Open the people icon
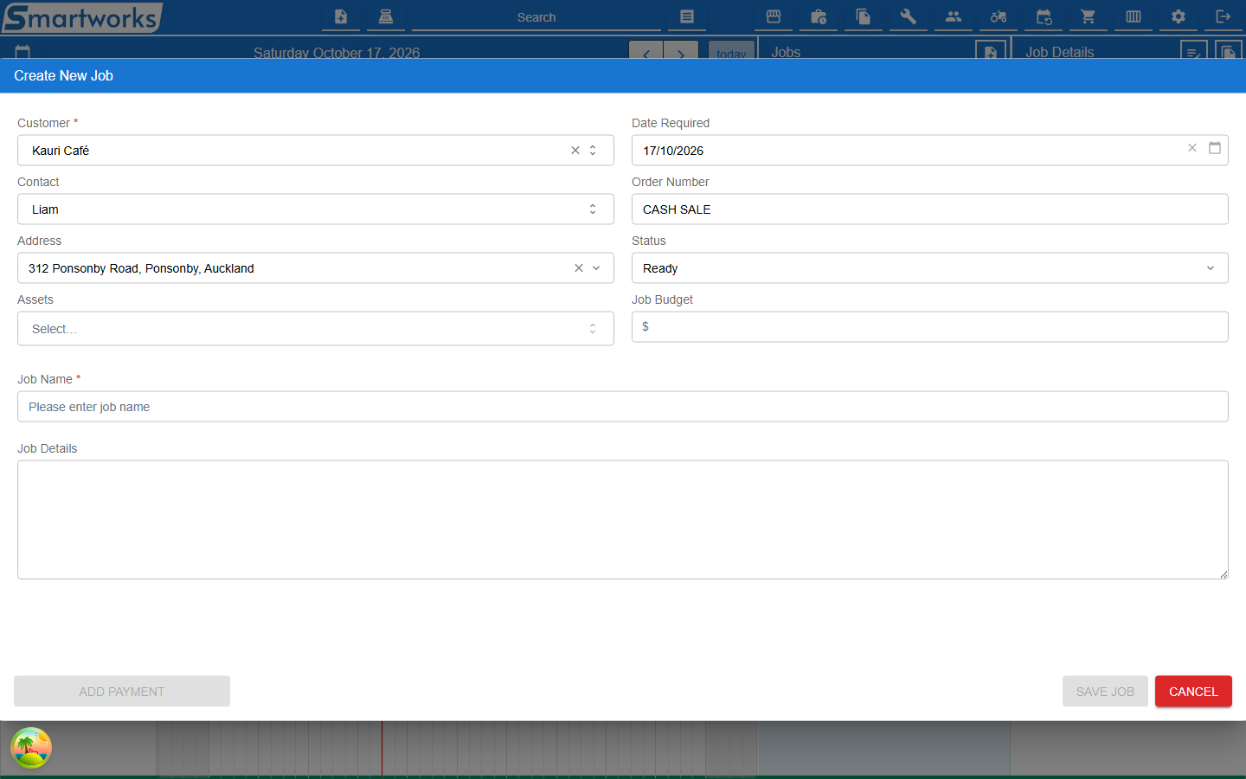This screenshot has height=779, width=1246. [x=954, y=16]
